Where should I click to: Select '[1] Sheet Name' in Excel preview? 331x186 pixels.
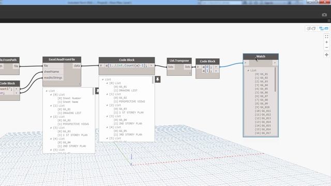[x=68, y=102]
